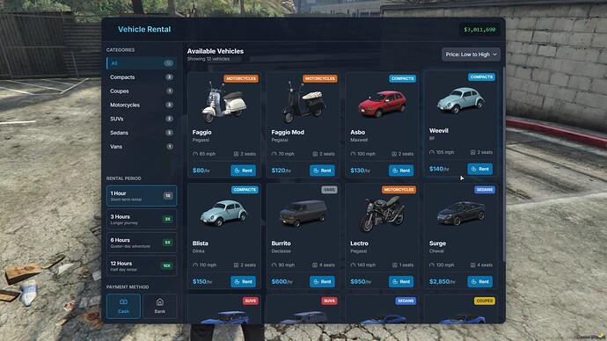
Task: Click the speedometer icon on Blista card
Action: click(x=195, y=265)
